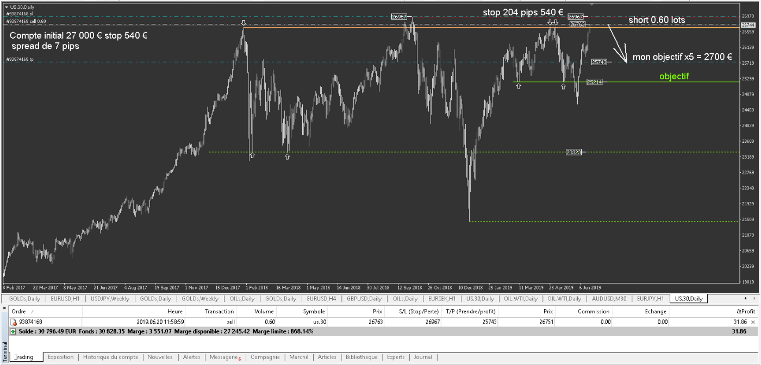Open the Experts tab

396,357
